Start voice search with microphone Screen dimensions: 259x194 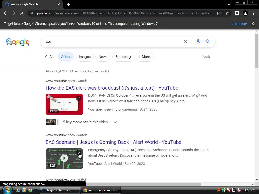click(198, 42)
